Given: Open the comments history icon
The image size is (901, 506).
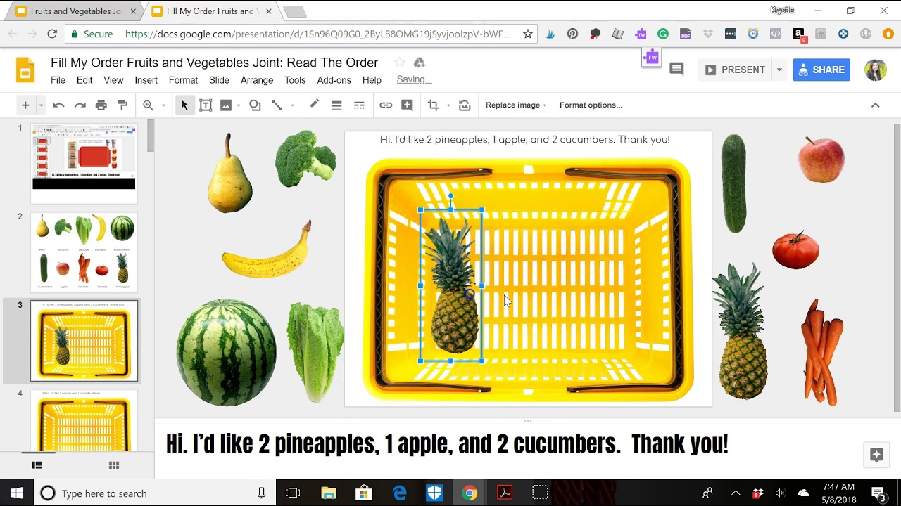Looking at the screenshot, I should 676,69.
